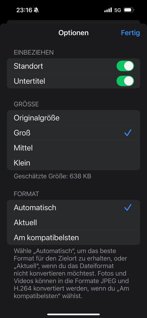Choose Am kompatibelsten format
The height and width of the screenshot is (318, 147).
tap(73, 237)
